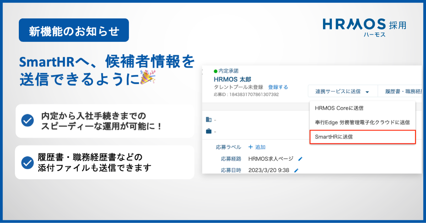The image size is (426, 223).
Task: Edit 応募日時 using its pencil icon
Action: click(296, 171)
